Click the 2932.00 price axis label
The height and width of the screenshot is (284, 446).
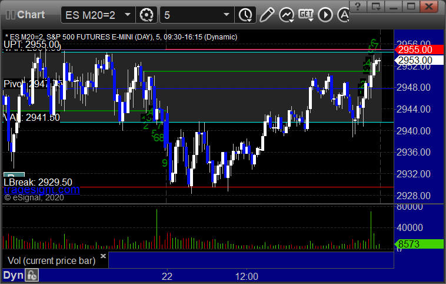[413, 174]
